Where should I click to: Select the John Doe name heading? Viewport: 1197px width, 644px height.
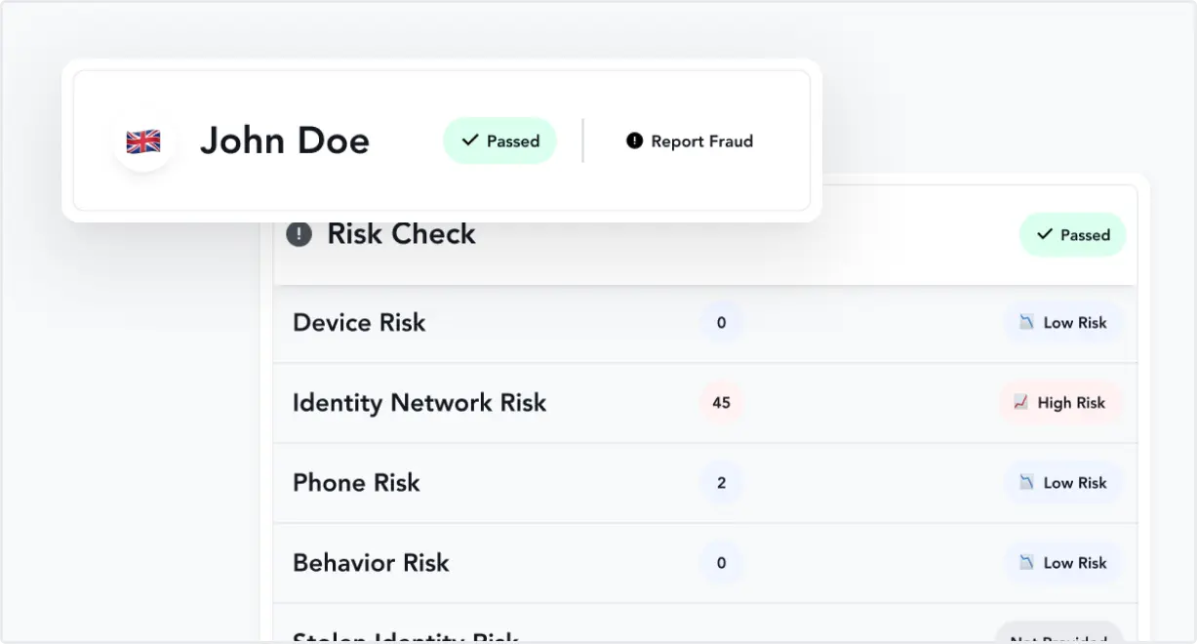click(285, 141)
